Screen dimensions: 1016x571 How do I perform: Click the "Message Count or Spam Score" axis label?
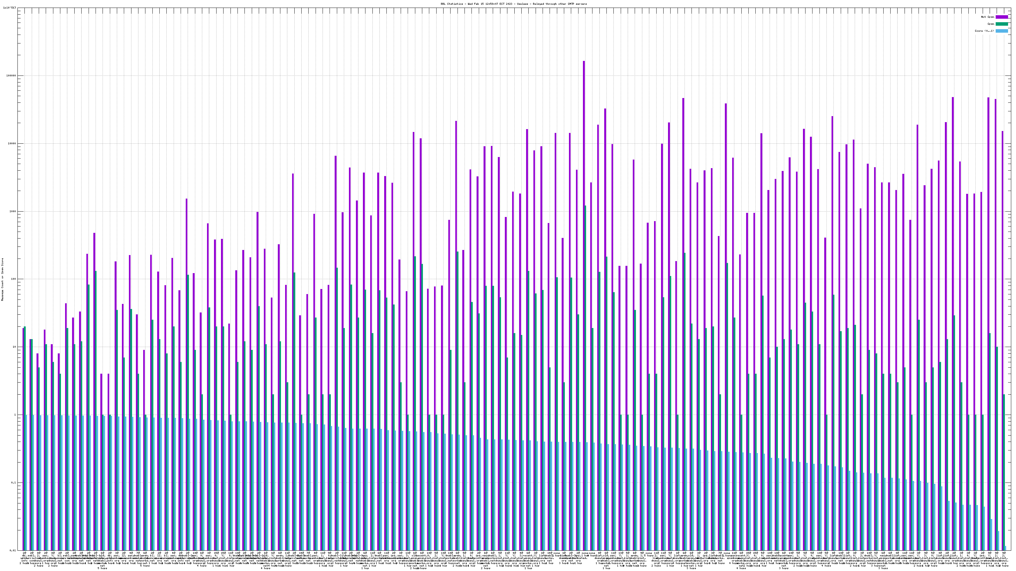coord(2,279)
